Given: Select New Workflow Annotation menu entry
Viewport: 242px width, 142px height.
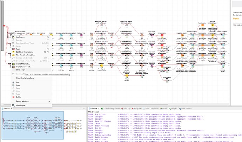Looking at the screenshot, I should pyautogui.click(x=26, y=55).
